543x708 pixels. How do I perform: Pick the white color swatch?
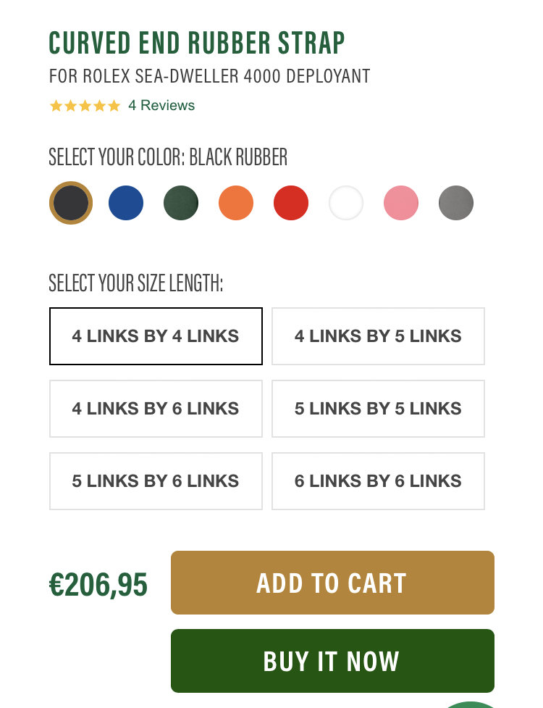pos(346,203)
